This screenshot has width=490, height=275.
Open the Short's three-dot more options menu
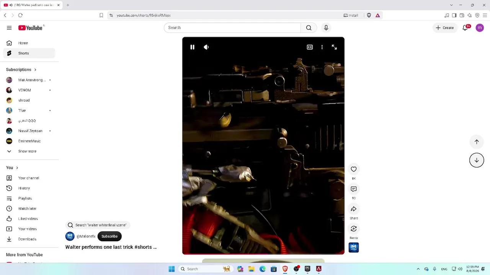click(x=322, y=47)
